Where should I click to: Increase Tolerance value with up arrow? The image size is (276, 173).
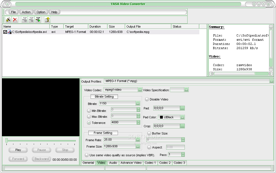click(138, 121)
